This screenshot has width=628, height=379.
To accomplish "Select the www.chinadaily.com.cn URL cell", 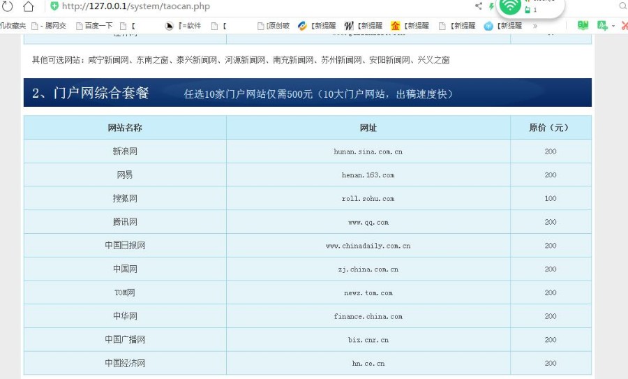I will 368,246.
